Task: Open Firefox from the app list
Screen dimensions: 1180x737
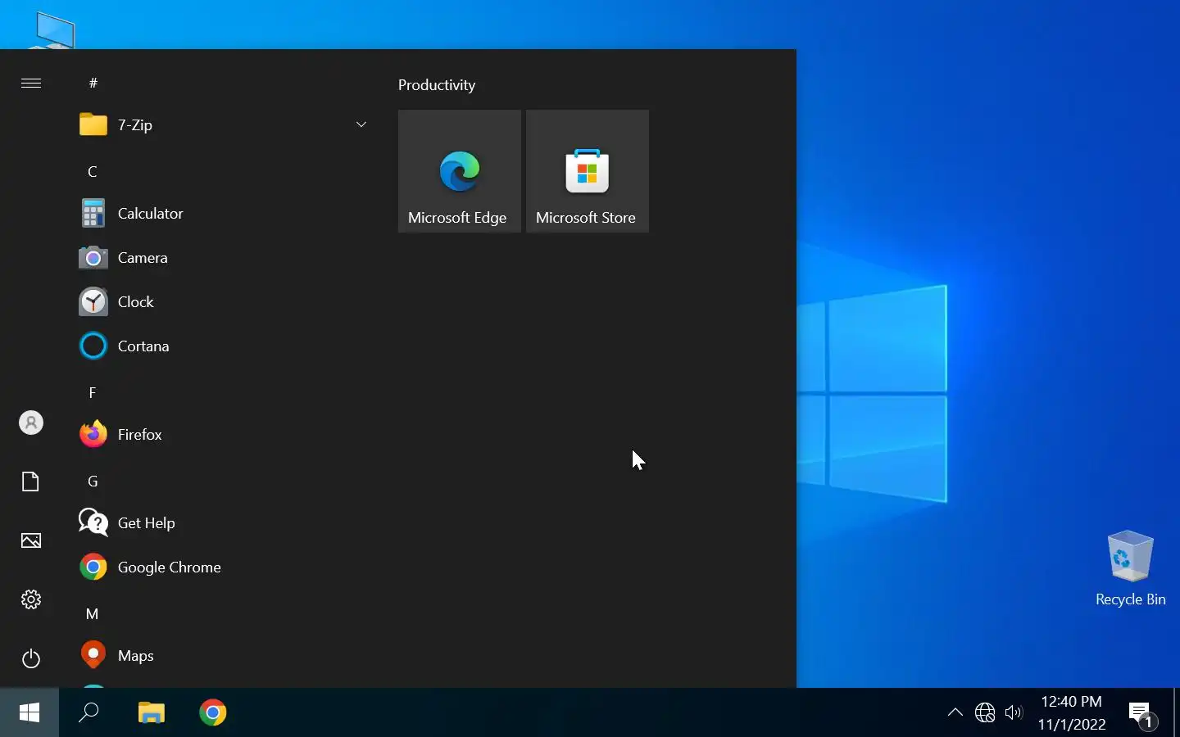Action: tap(223, 435)
